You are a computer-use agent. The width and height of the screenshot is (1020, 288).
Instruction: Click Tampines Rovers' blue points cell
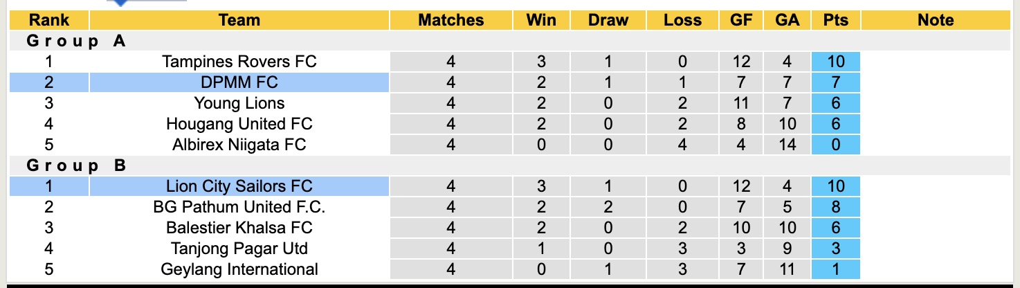[835, 62]
